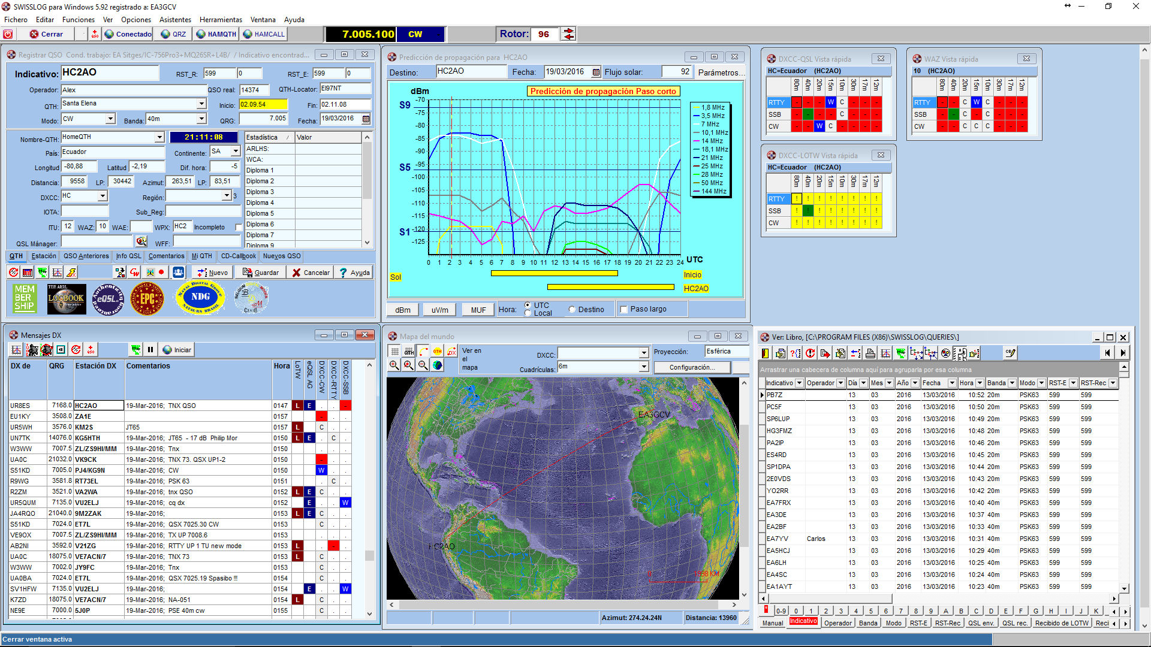Open the Continente dropdown SA
The image size is (1151, 647).
(x=236, y=152)
